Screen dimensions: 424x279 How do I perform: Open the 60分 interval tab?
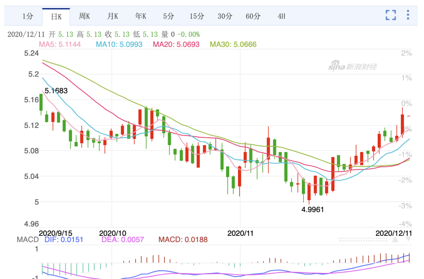[x=253, y=16]
